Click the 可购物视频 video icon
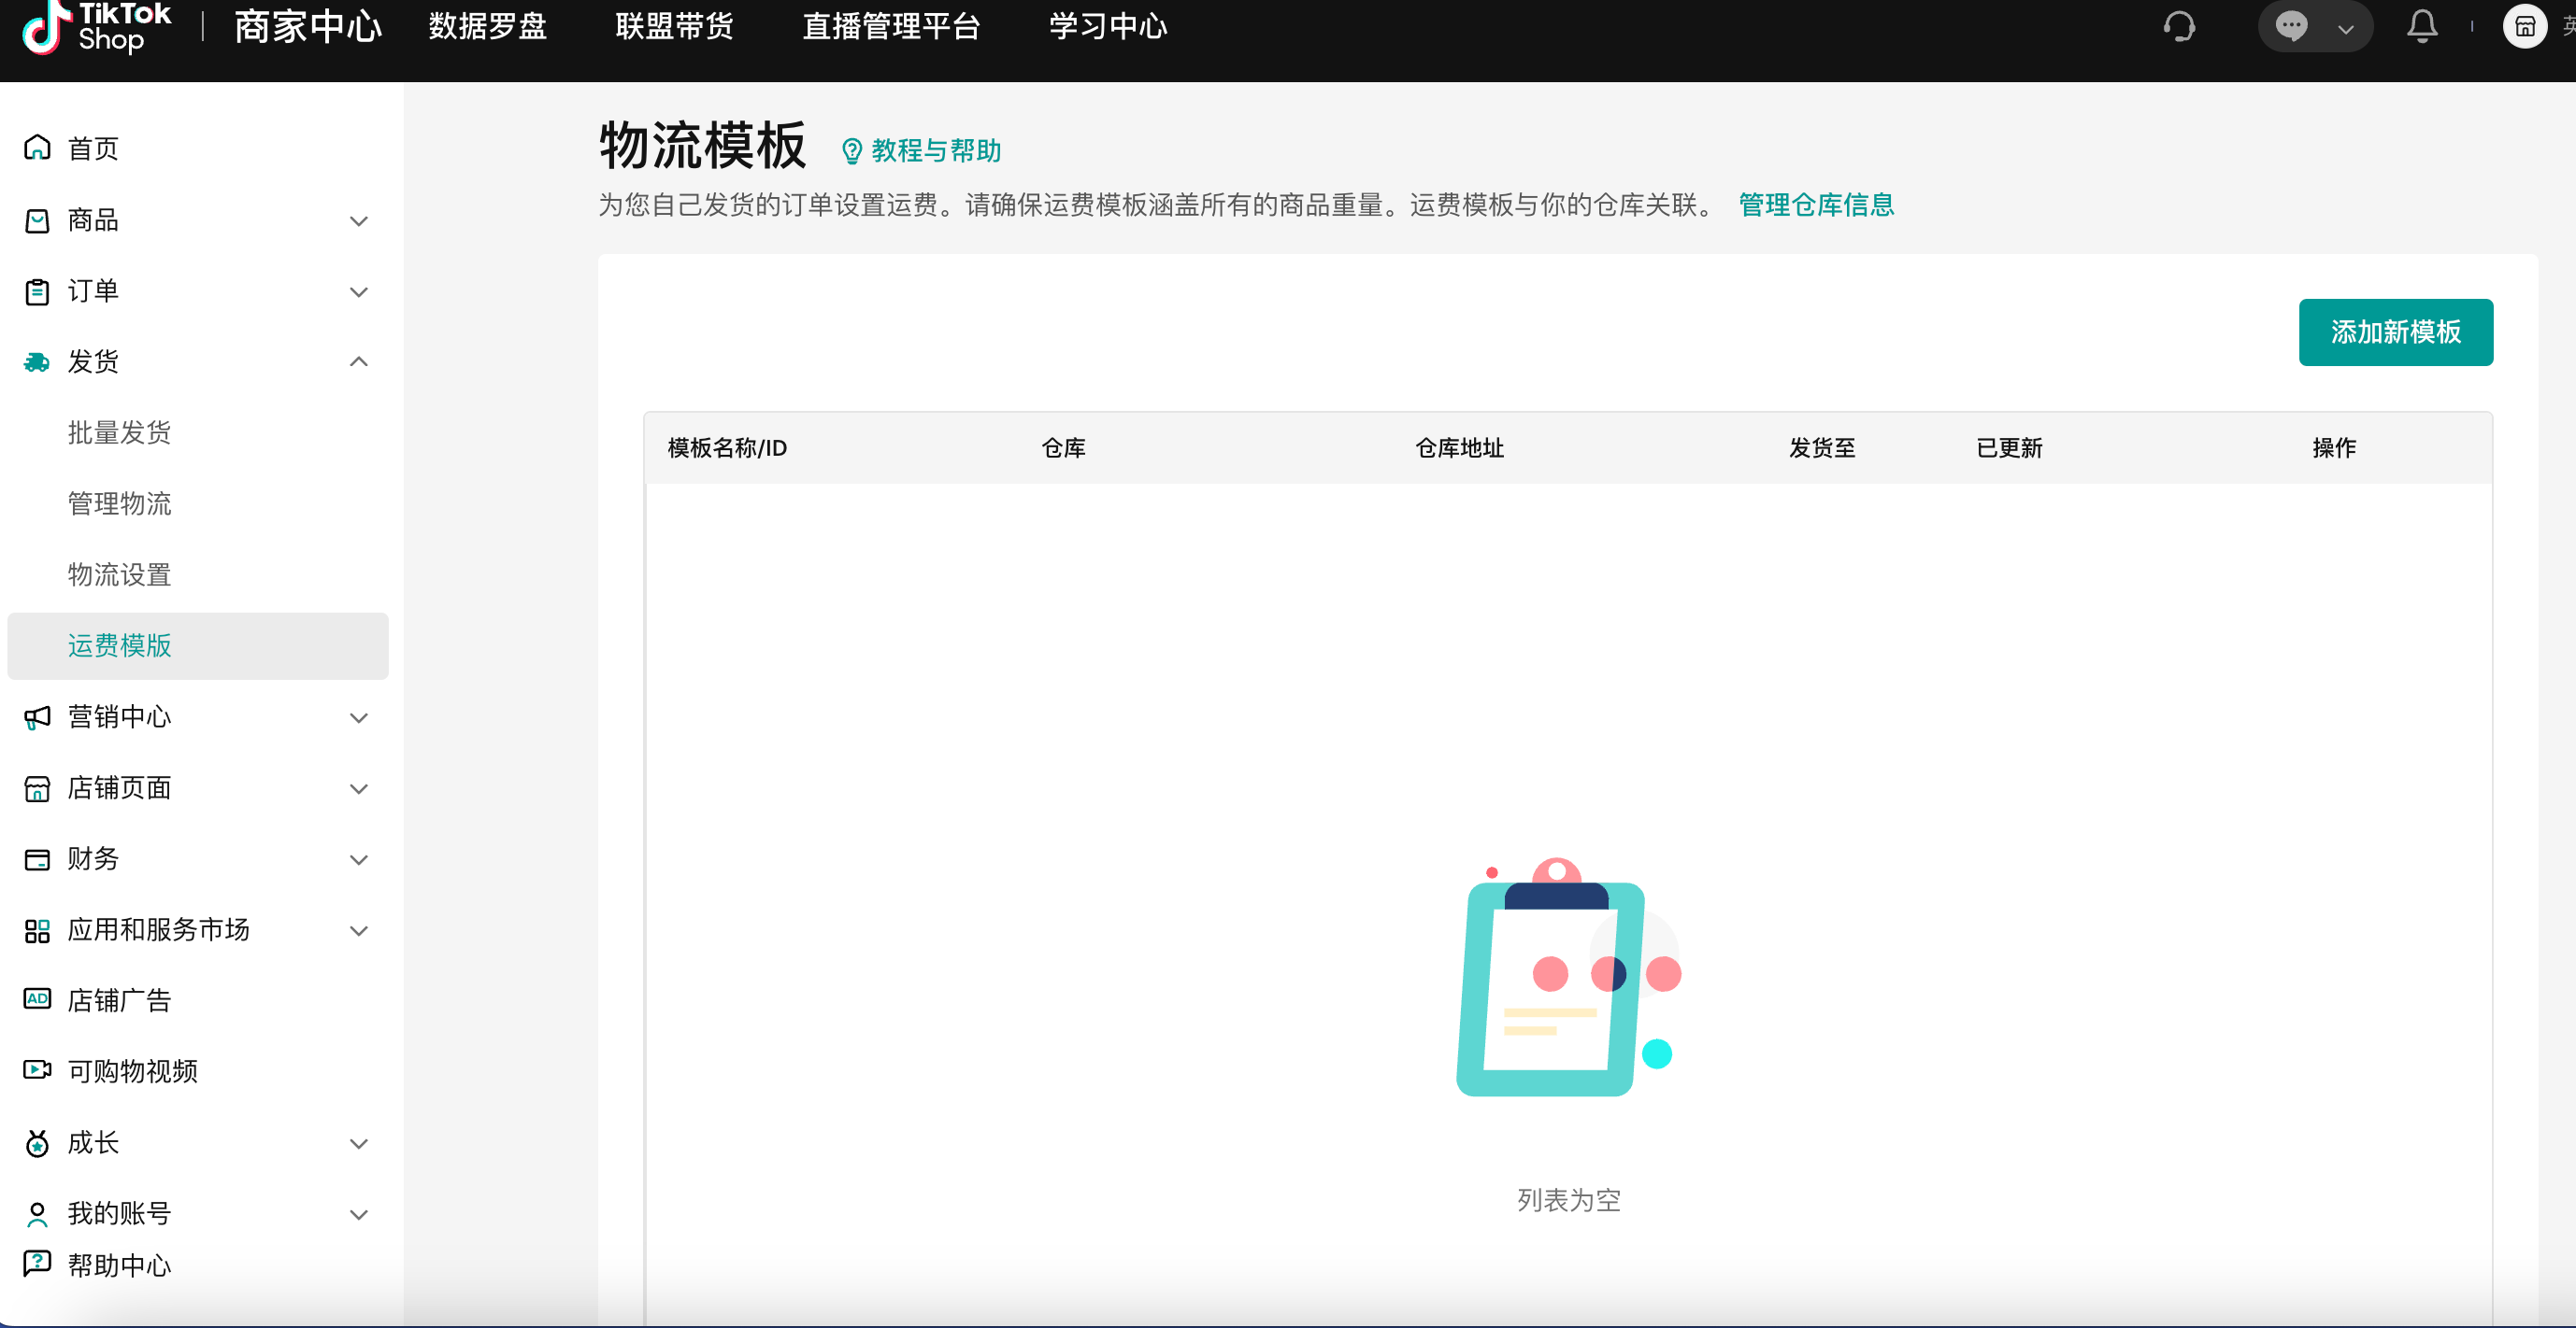The image size is (2576, 1328). pos(37,1070)
